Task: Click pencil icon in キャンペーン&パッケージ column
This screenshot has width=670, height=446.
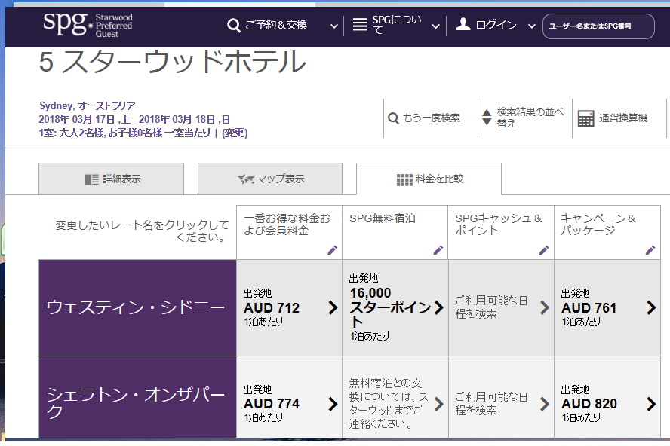Action: [x=650, y=250]
